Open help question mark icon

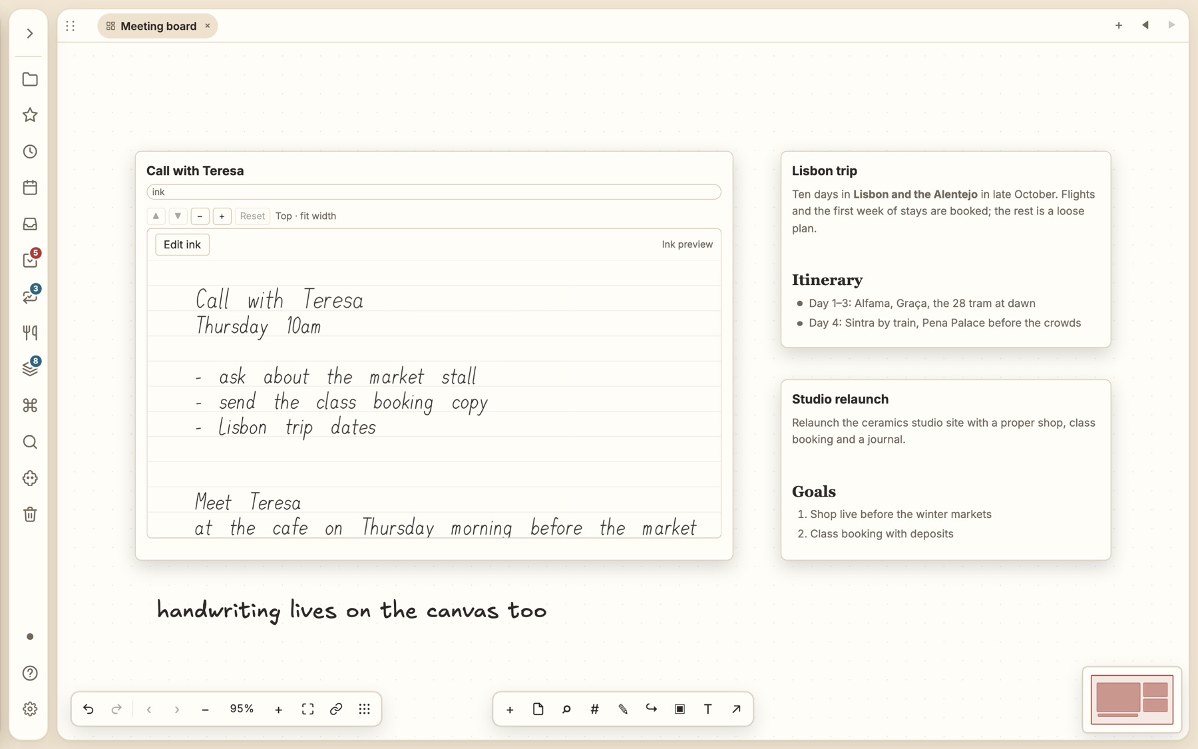pos(30,673)
